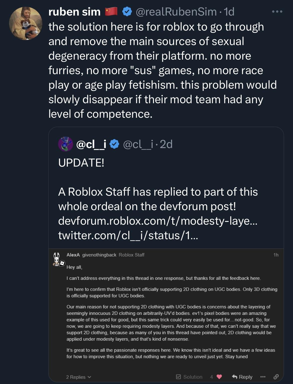Viewport: 293px width, 384px height.
Task: Open the devforum.roblox.com link in quoted tweet
Action: (158, 221)
